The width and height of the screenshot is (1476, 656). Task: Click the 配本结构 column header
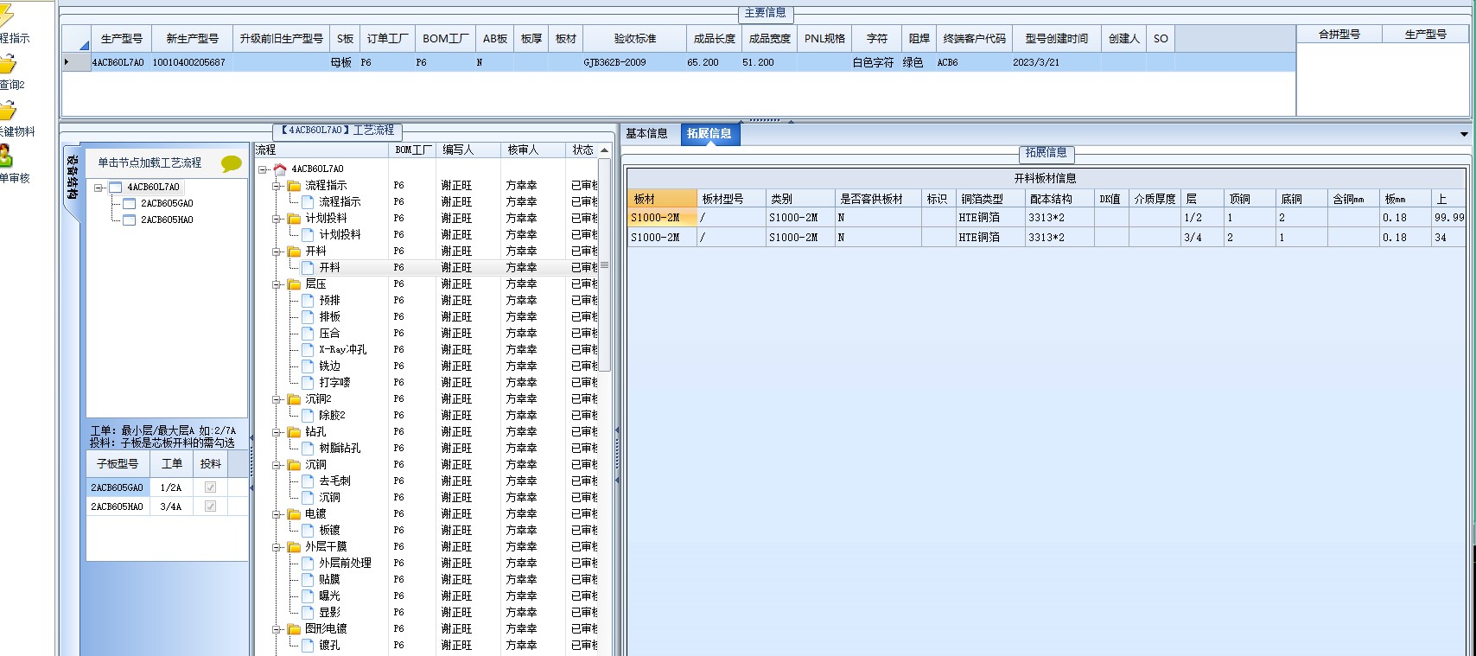1060,199
